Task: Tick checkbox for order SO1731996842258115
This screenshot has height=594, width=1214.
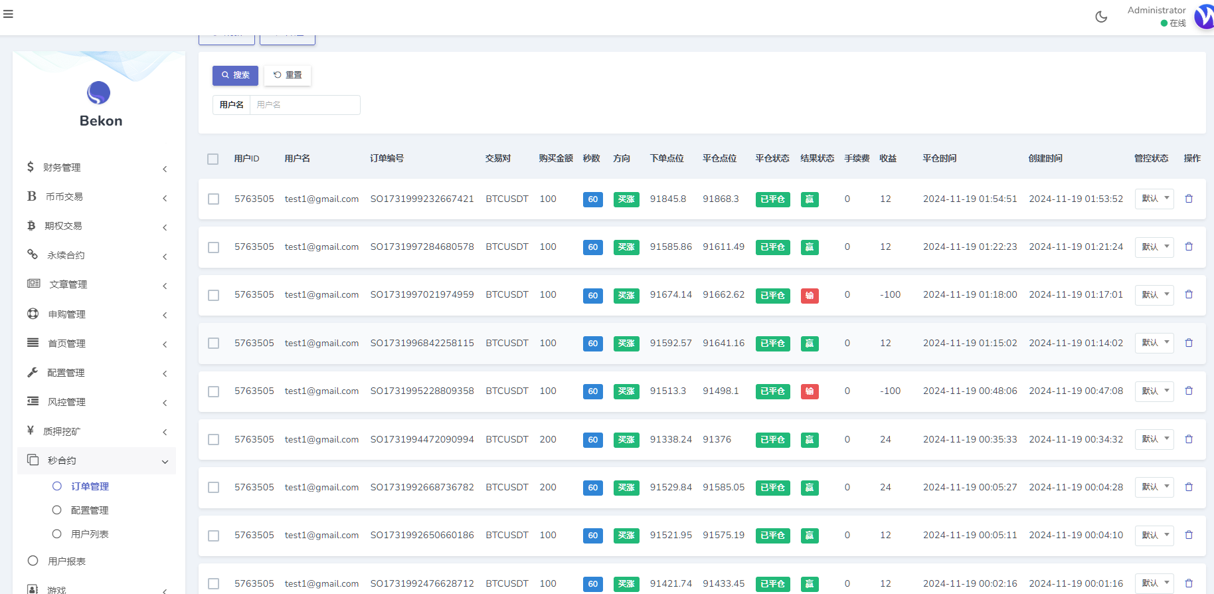Action: [213, 344]
